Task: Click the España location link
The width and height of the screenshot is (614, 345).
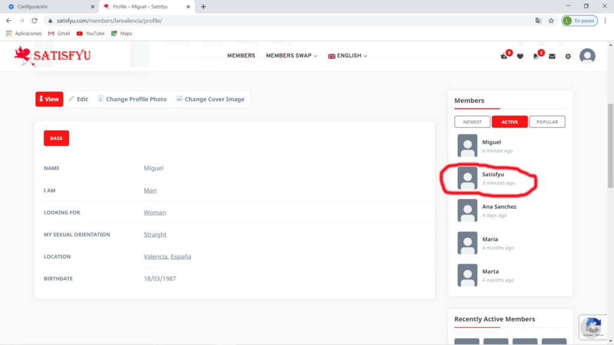Action: tap(181, 256)
